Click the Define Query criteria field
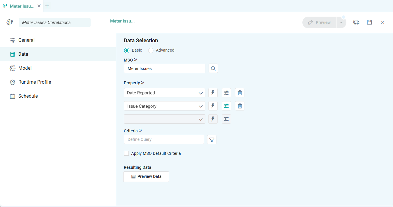Image resolution: width=393 pixels, height=207 pixels. [x=164, y=139]
